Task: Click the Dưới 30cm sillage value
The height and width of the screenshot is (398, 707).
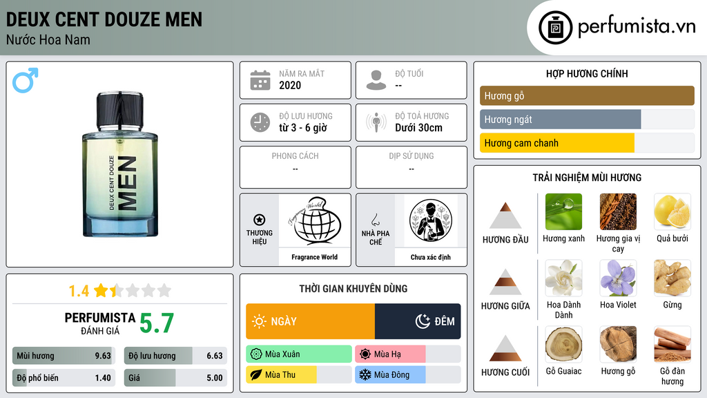Action: click(419, 128)
